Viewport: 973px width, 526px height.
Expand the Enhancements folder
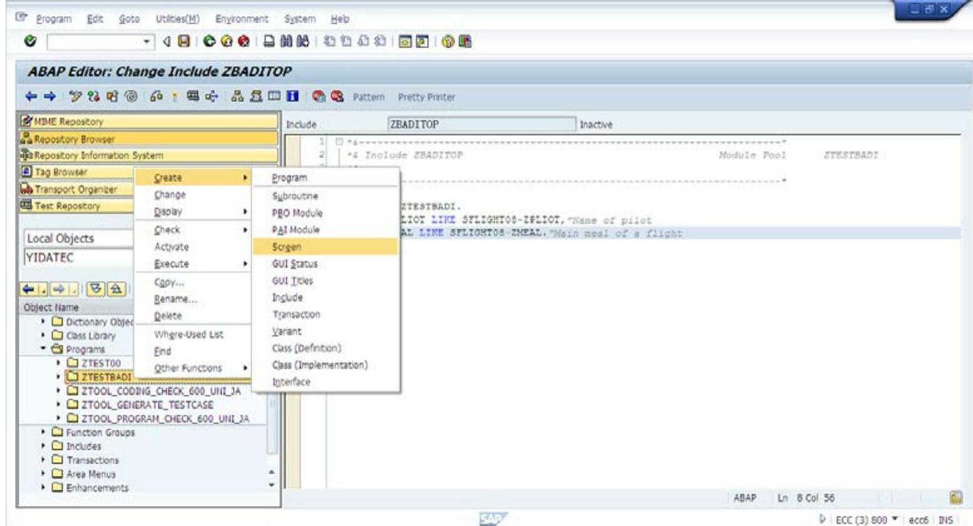pos(44,487)
